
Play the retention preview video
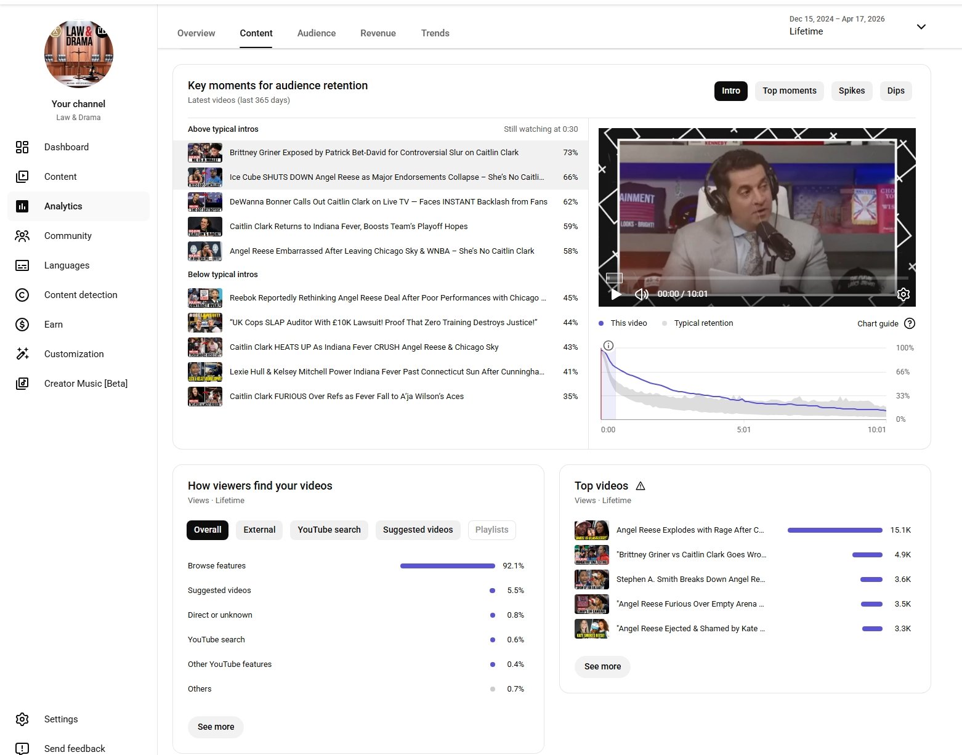tap(615, 294)
